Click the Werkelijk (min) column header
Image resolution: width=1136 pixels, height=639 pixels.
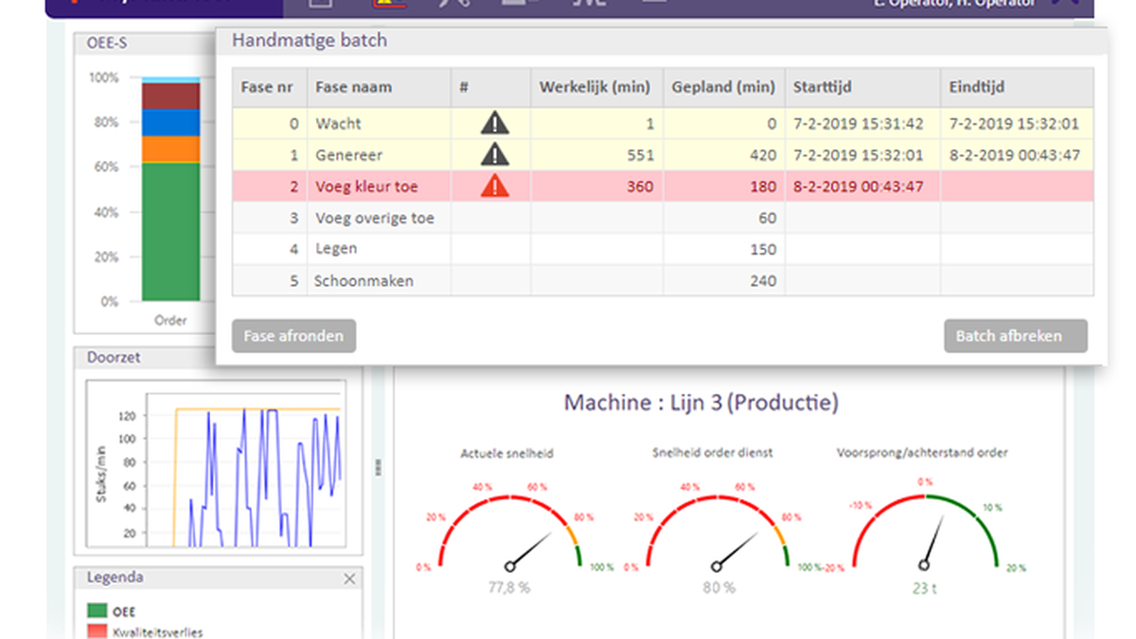coord(595,87)
